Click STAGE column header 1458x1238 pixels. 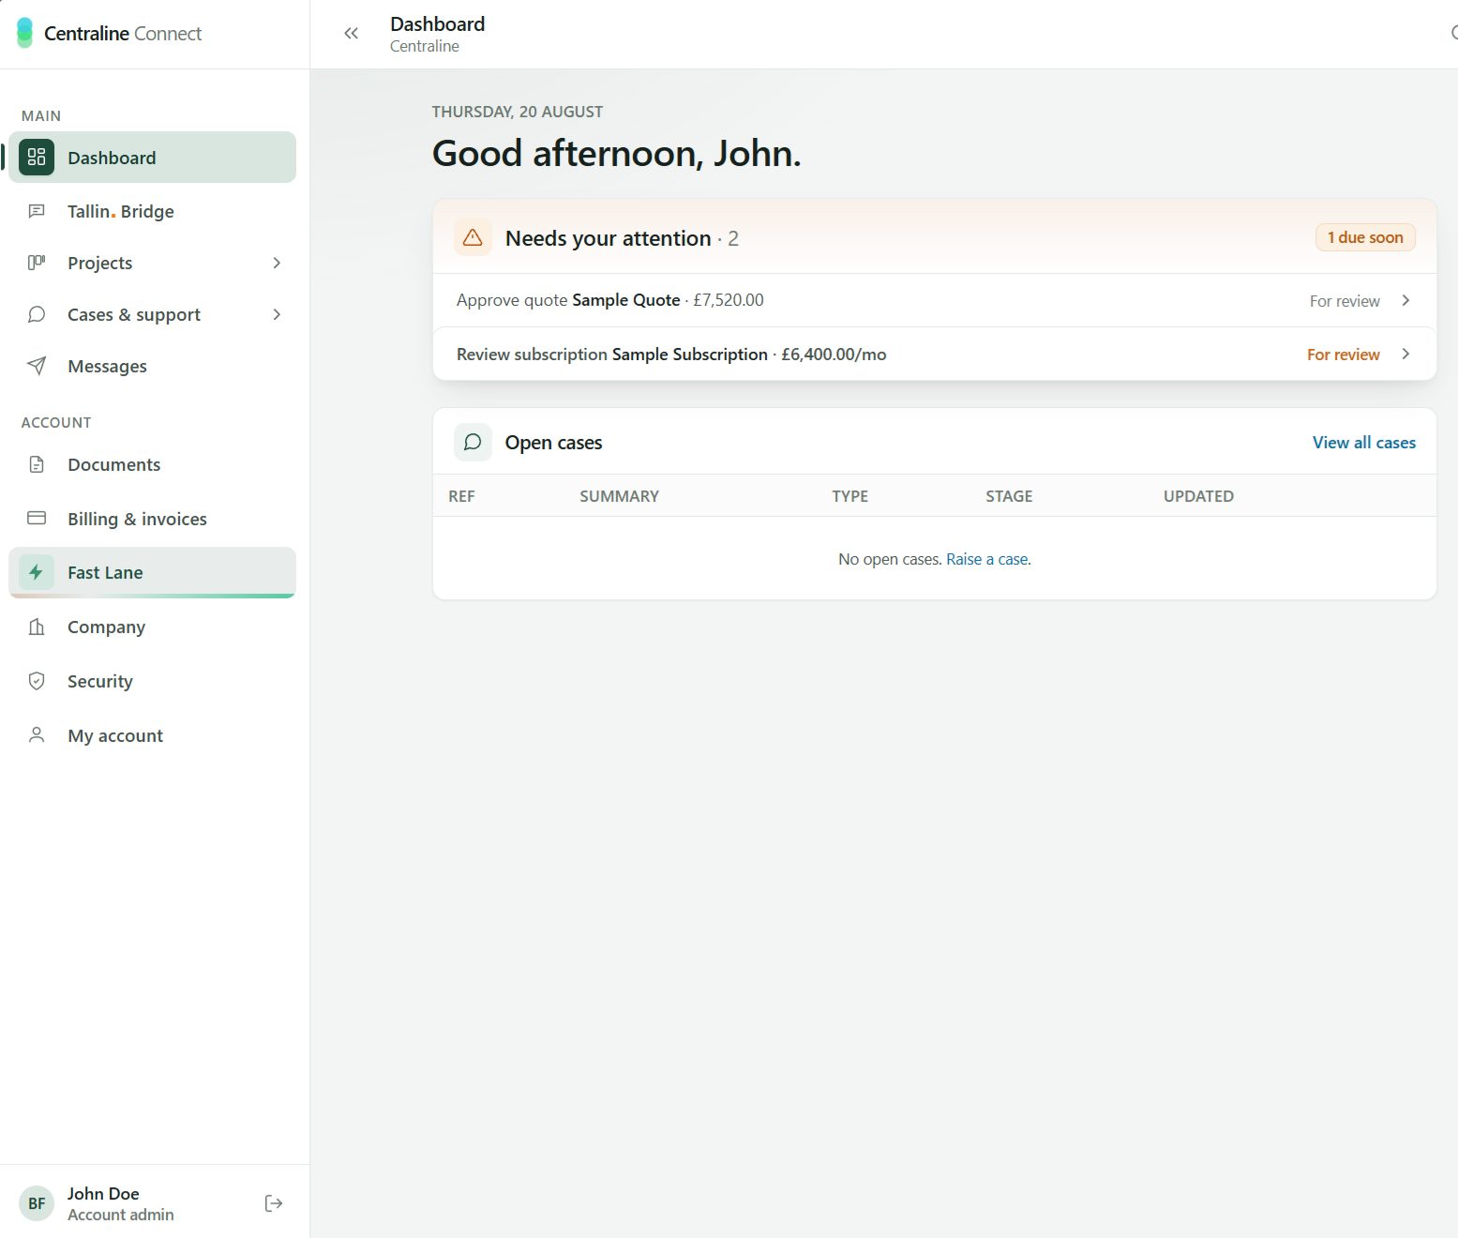point(1009,496)
